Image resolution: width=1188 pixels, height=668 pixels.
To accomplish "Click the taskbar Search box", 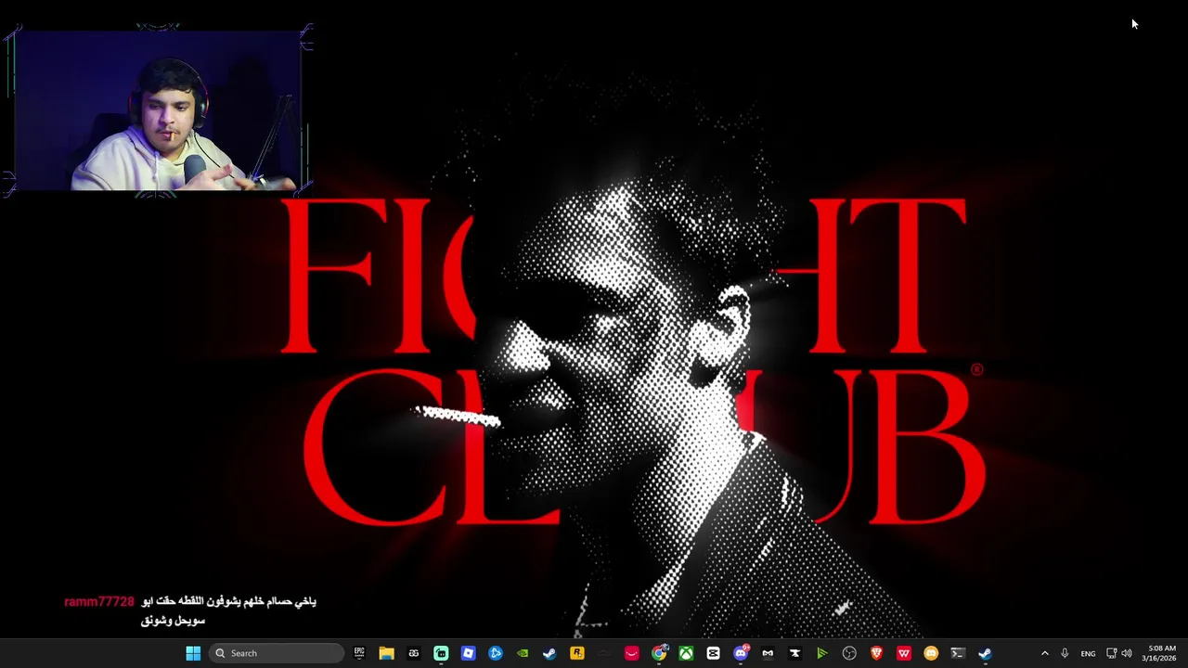I will (x=277, y=653).
